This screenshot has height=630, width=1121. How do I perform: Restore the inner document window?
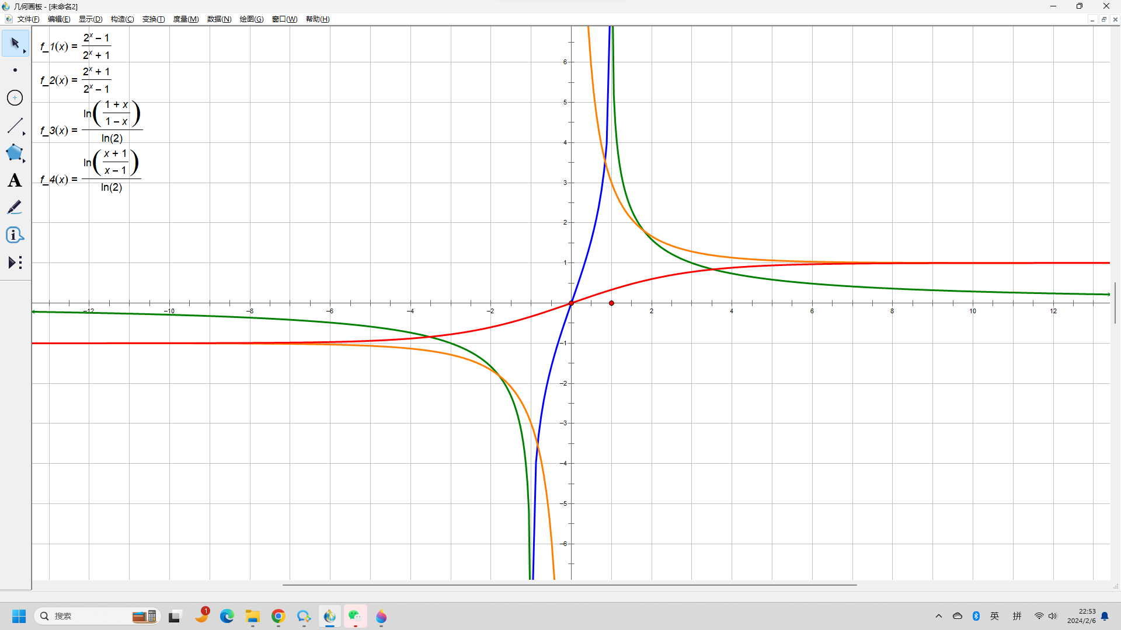pyautogui.click(x=1103, y=19)
